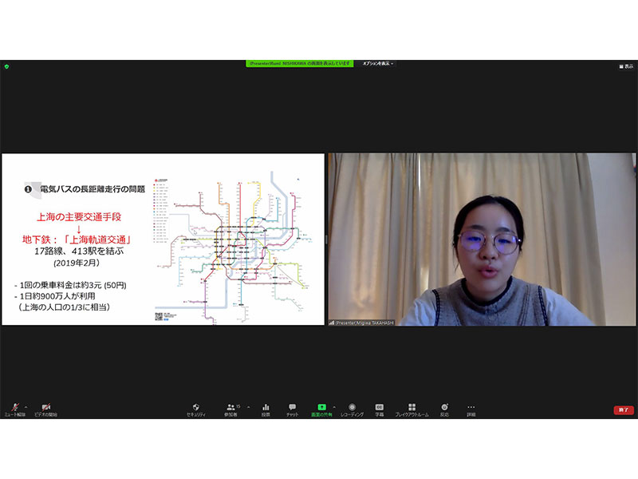Expand audio options arrow beside mute
The height and width of the screenshot is (479, 638).
(x=26, y=405)
